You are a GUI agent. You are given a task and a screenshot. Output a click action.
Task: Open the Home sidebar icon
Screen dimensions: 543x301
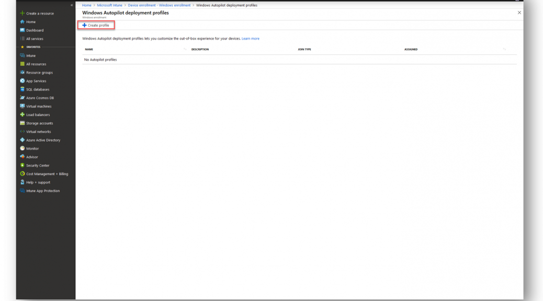pyautogui.click(x=22, y=22)
